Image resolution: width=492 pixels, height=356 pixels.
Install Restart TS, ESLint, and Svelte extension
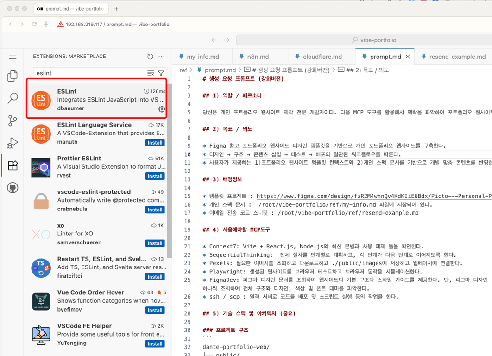click(x=155, y=277)
